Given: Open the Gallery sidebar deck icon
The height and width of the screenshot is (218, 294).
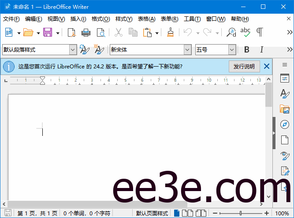Looking at the screenshot, I should 285,109.
